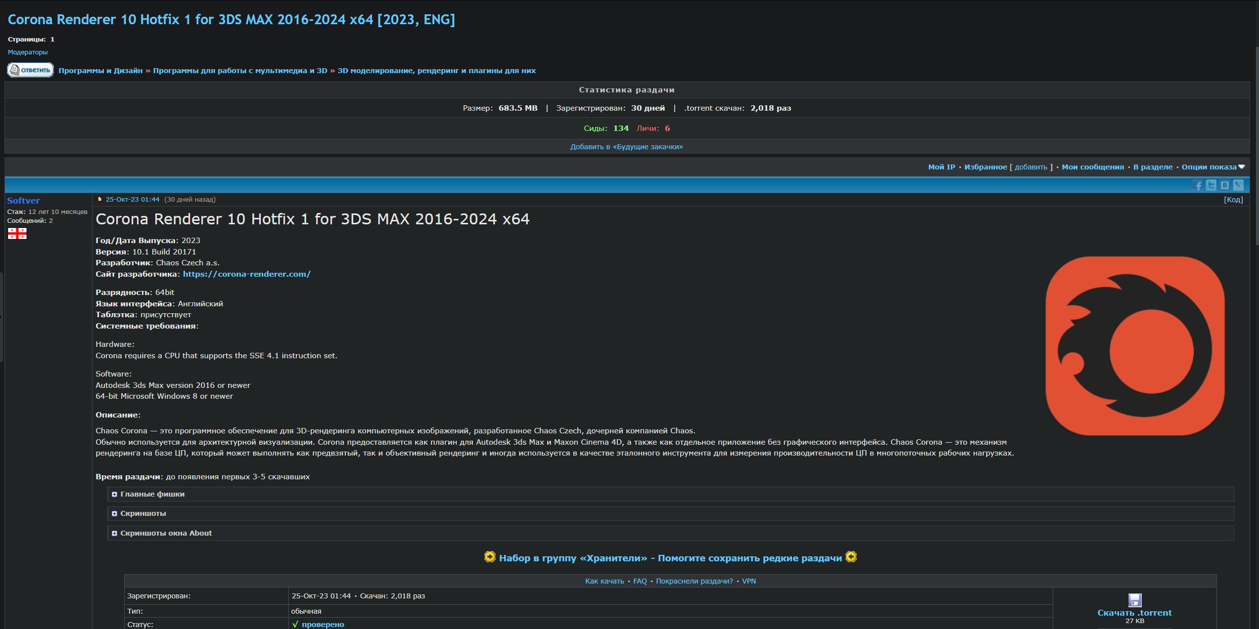Open the 'Опции показа' dropdown

(1213, 167)
